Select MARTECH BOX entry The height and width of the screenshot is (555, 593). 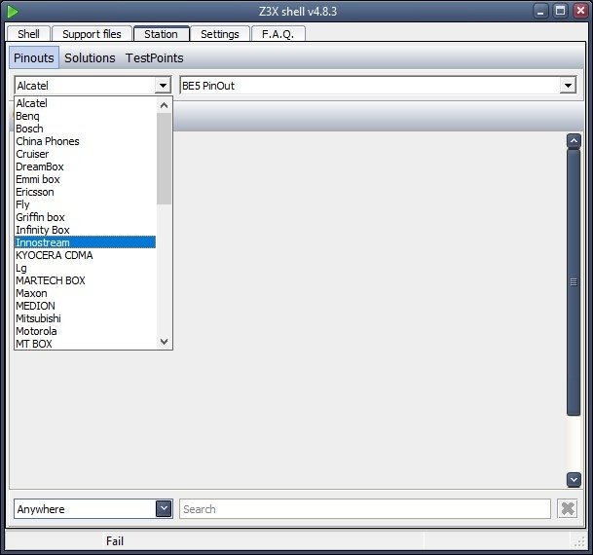85,280
